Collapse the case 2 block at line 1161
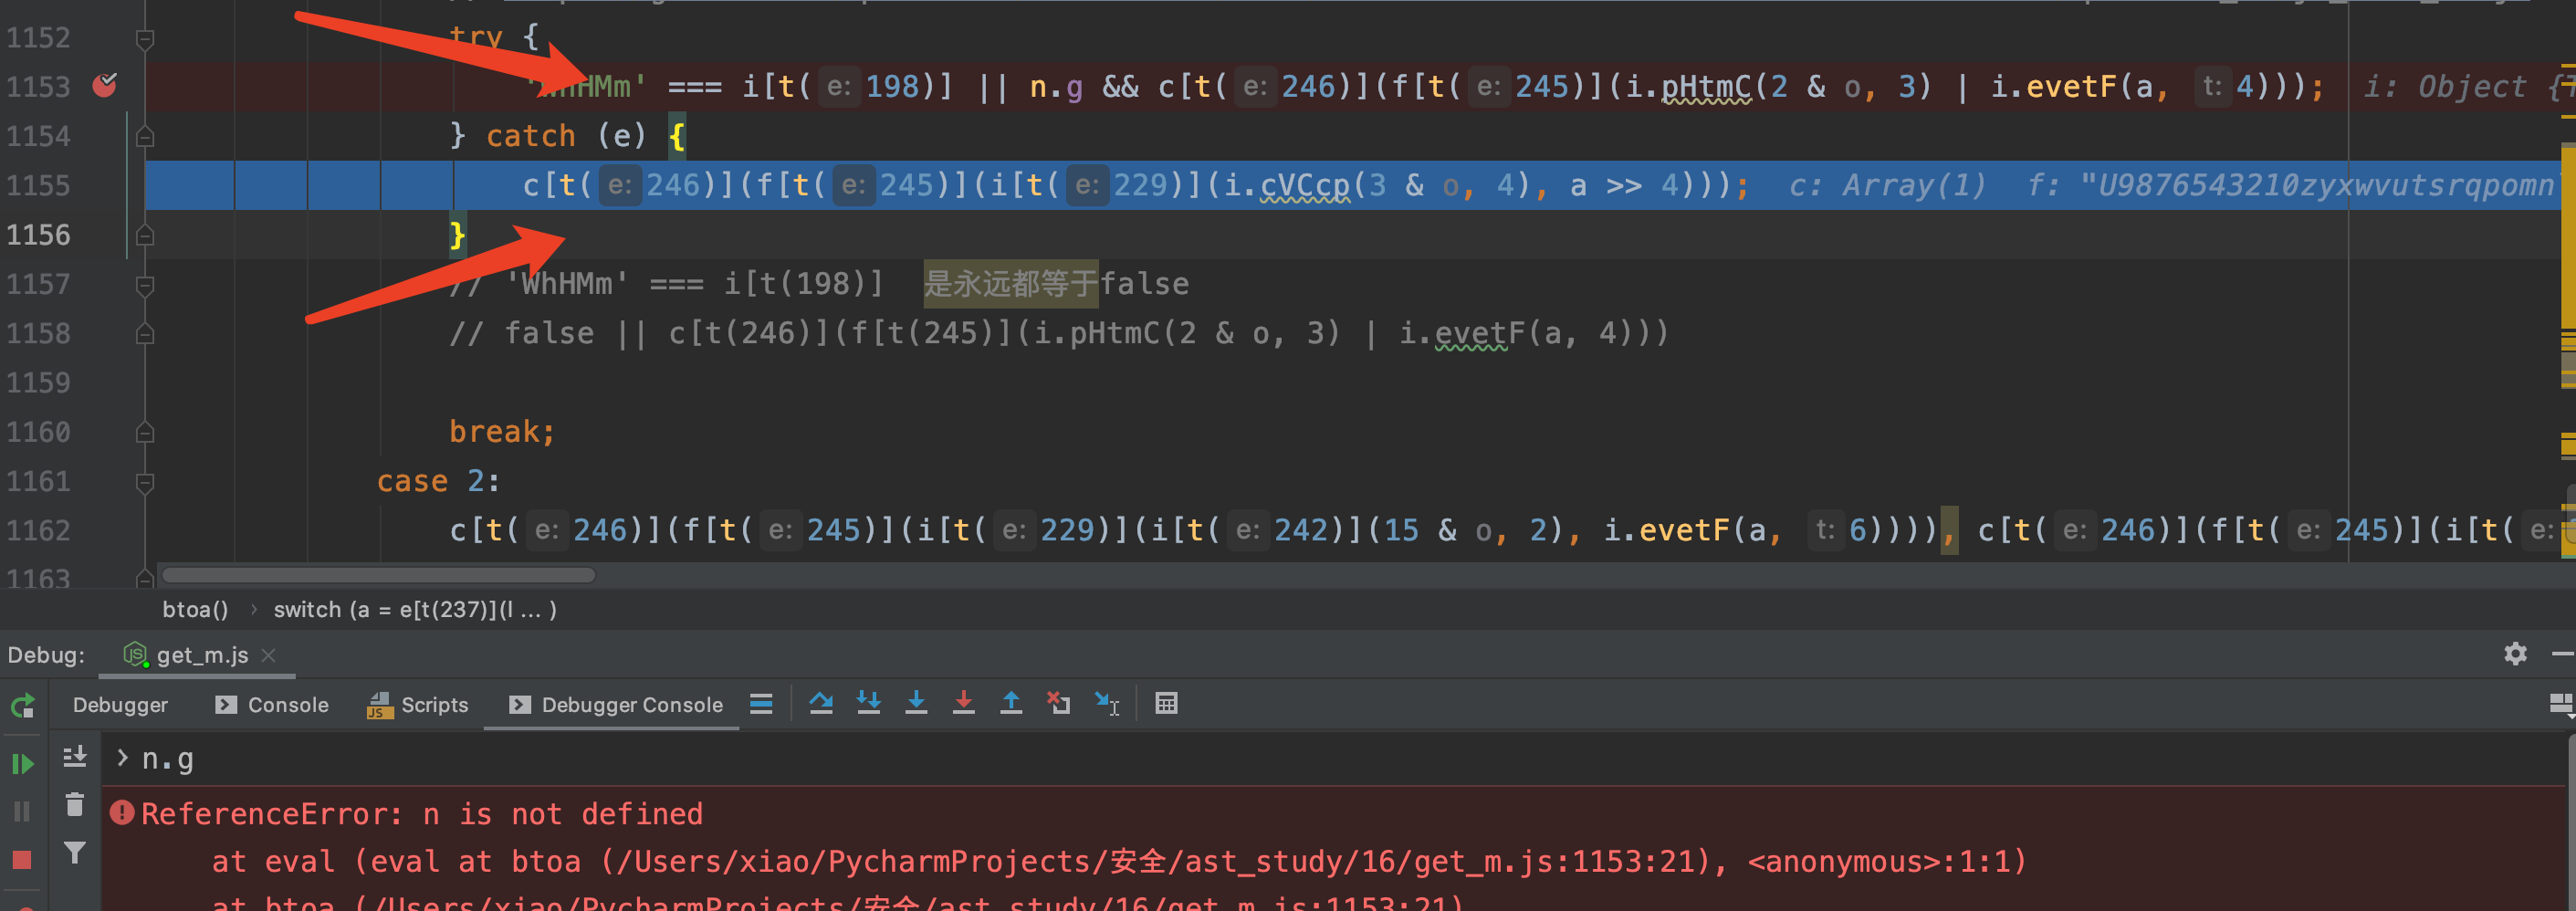This screenshot has height=911, width=2576. tap(145, 482)
